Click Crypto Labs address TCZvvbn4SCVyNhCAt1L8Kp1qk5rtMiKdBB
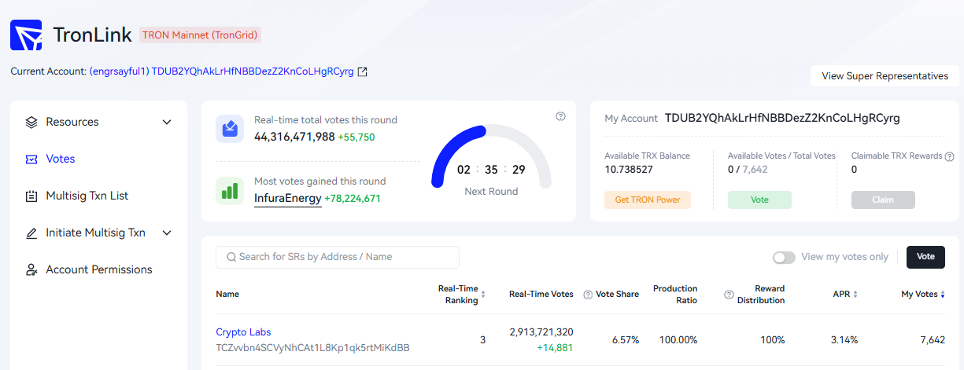The image size is (964, 370). tap(312, 347)
